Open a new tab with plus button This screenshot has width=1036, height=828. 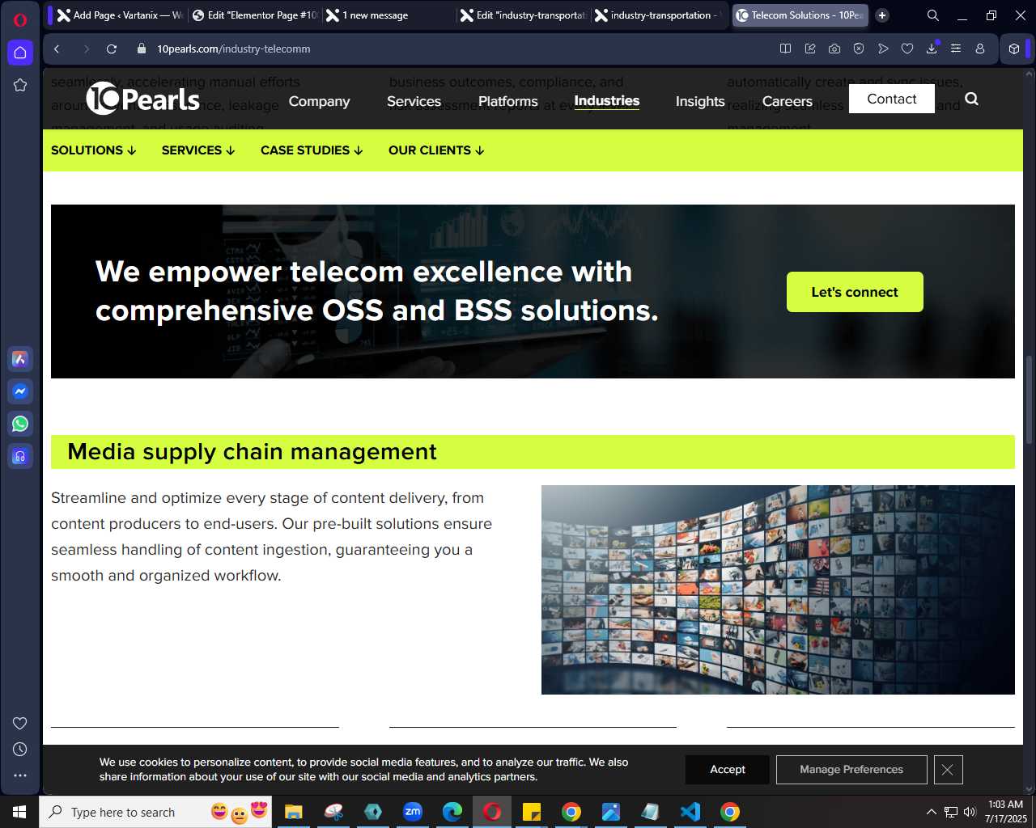[882, 15]
